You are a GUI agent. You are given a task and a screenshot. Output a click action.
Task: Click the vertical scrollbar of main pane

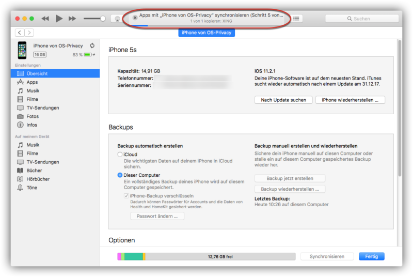400,108
